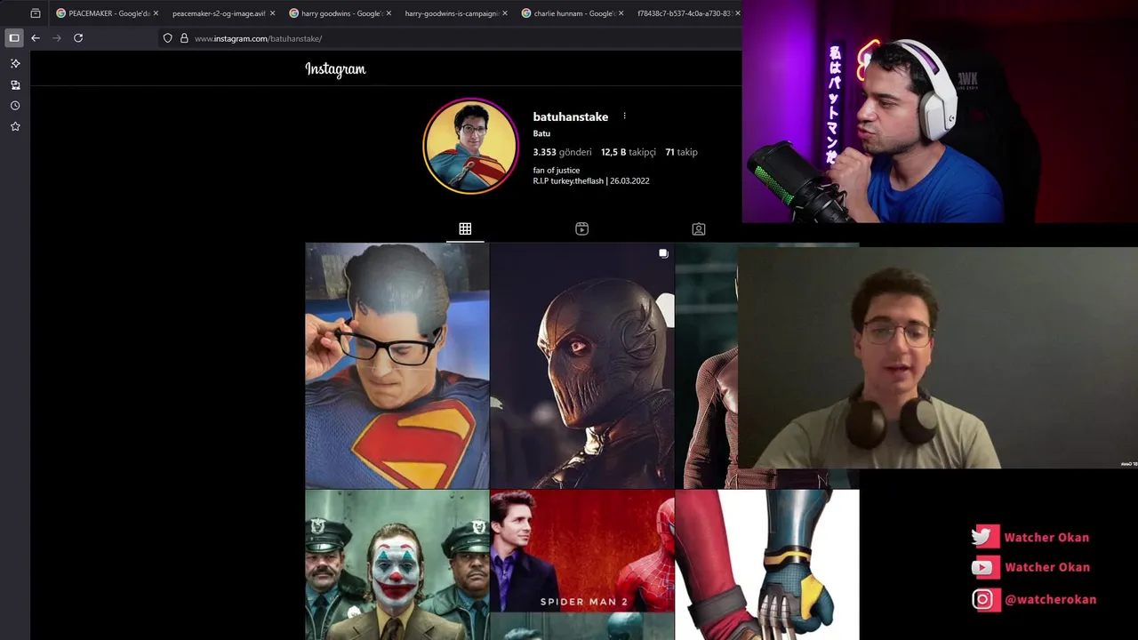The height and width of the screenshot is (640, 1138).
Task: Open the Spider Man 2 post
Action: pos(582,565)
